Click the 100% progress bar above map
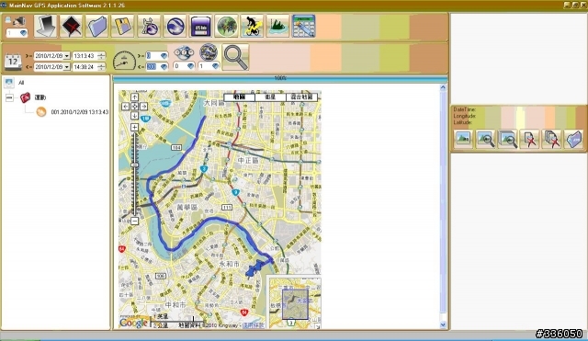The height and width of the screenshot is (341, 588). coord(280,78)
